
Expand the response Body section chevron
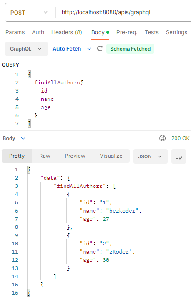pyautogui.click(x=23, y=138)
